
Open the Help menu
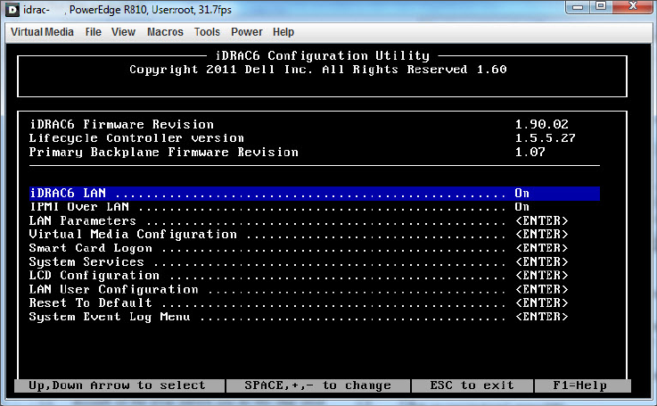(283, 32)
